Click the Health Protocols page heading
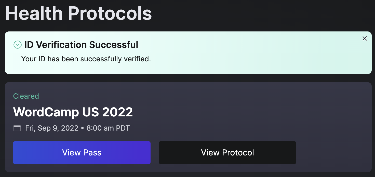The height and width of the screenshot is (177, 375). (x=78, y=13)
